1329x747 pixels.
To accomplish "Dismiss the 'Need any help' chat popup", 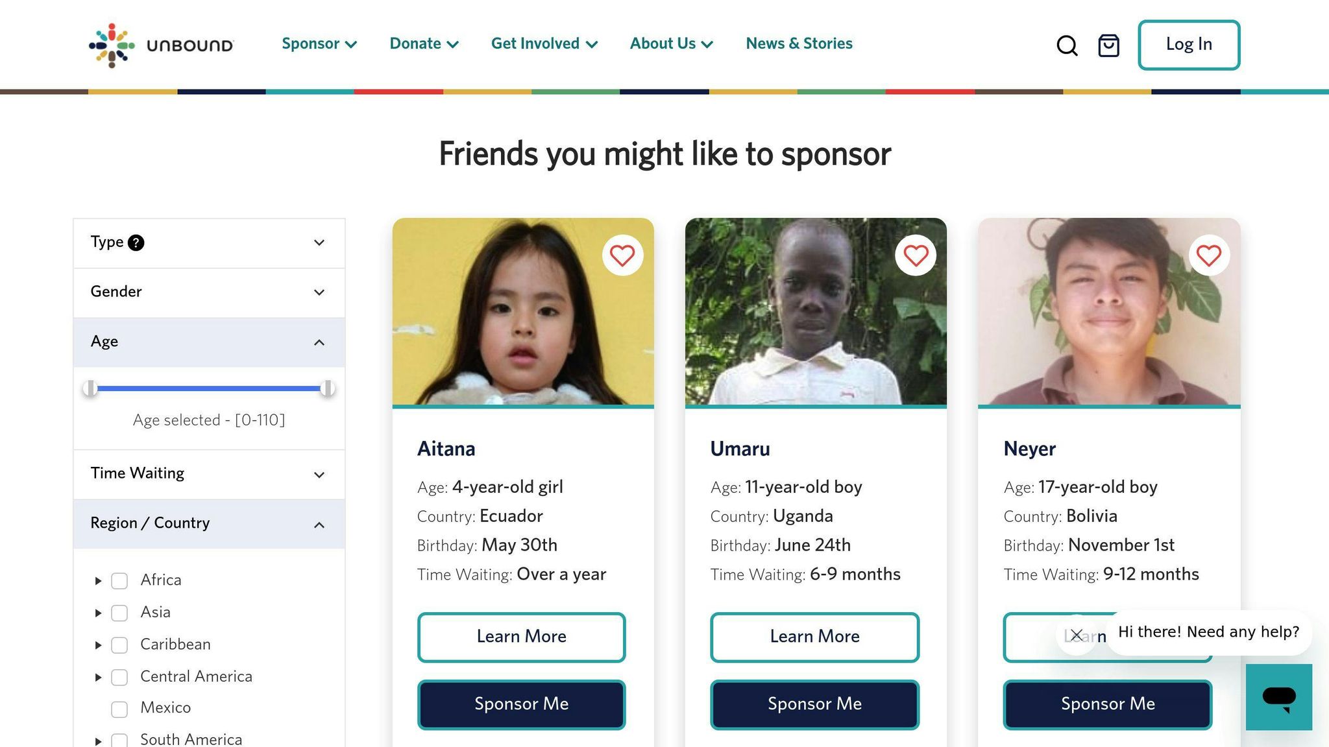I will pos(1077,635).
